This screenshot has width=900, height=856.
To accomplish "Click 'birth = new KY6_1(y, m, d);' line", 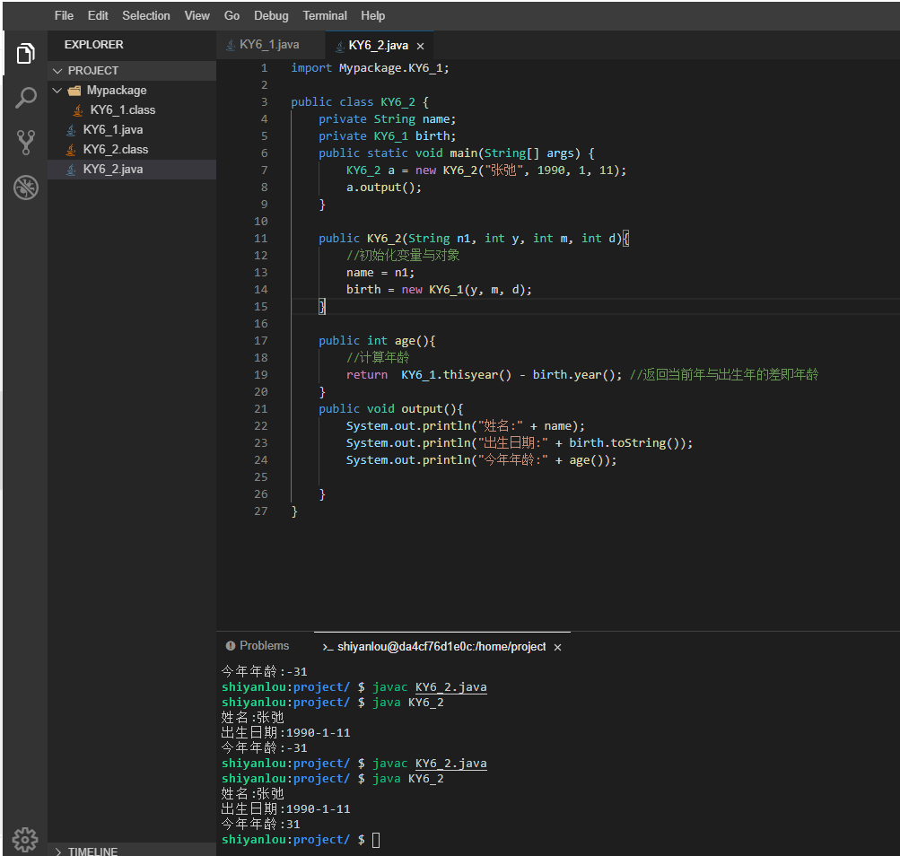I will coord(439,290).
